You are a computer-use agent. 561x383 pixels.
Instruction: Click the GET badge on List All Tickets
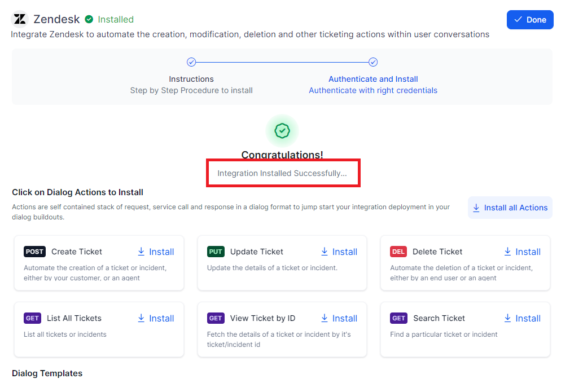point(33,318)
